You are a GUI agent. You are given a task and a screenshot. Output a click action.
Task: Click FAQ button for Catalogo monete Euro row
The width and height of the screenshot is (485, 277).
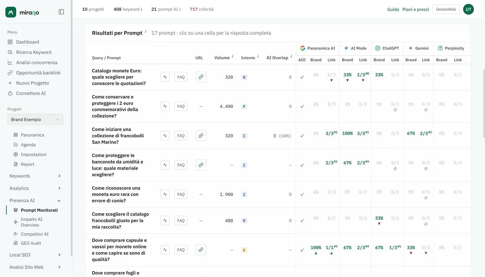(x=181, y=77)
